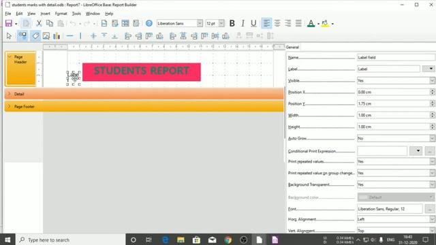436x245 pixels.
Task: Collapse the Page Header section
Action: click(10, 56)
